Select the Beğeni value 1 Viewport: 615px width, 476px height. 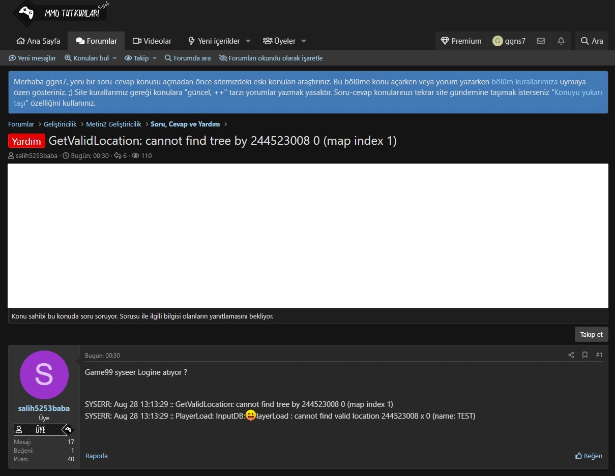72,451
